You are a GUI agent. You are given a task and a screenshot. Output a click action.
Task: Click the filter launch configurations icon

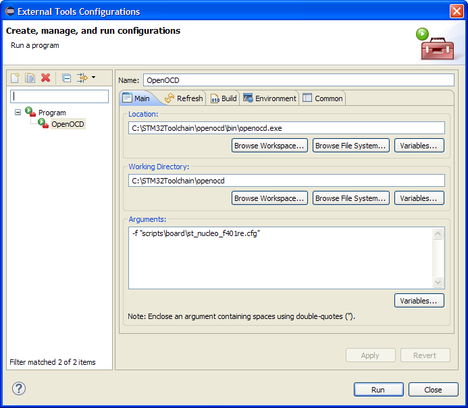82,78
